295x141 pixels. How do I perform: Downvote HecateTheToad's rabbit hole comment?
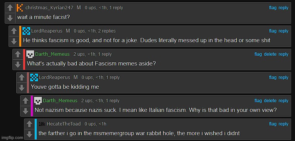pyautogui.click(x=29, y=134)
